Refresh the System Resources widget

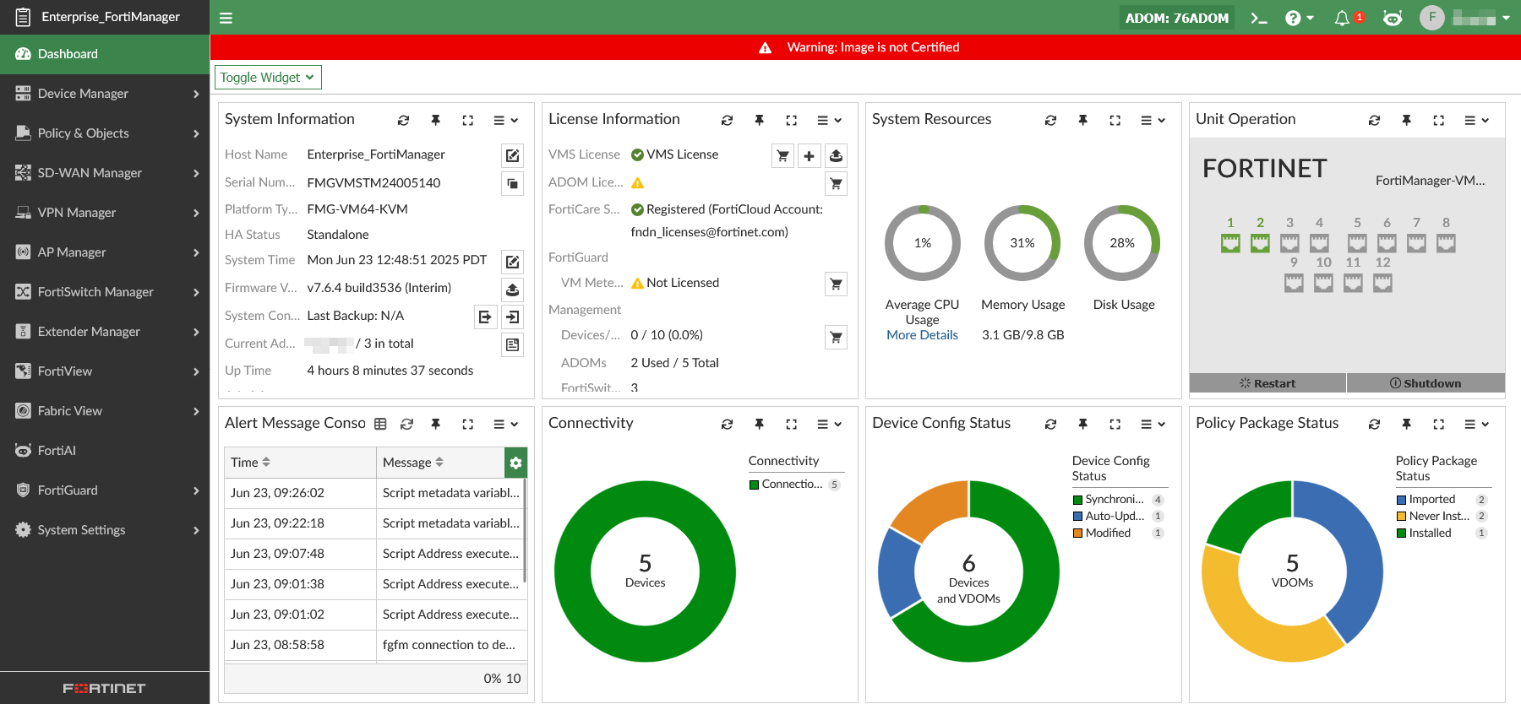(1050, 121)
